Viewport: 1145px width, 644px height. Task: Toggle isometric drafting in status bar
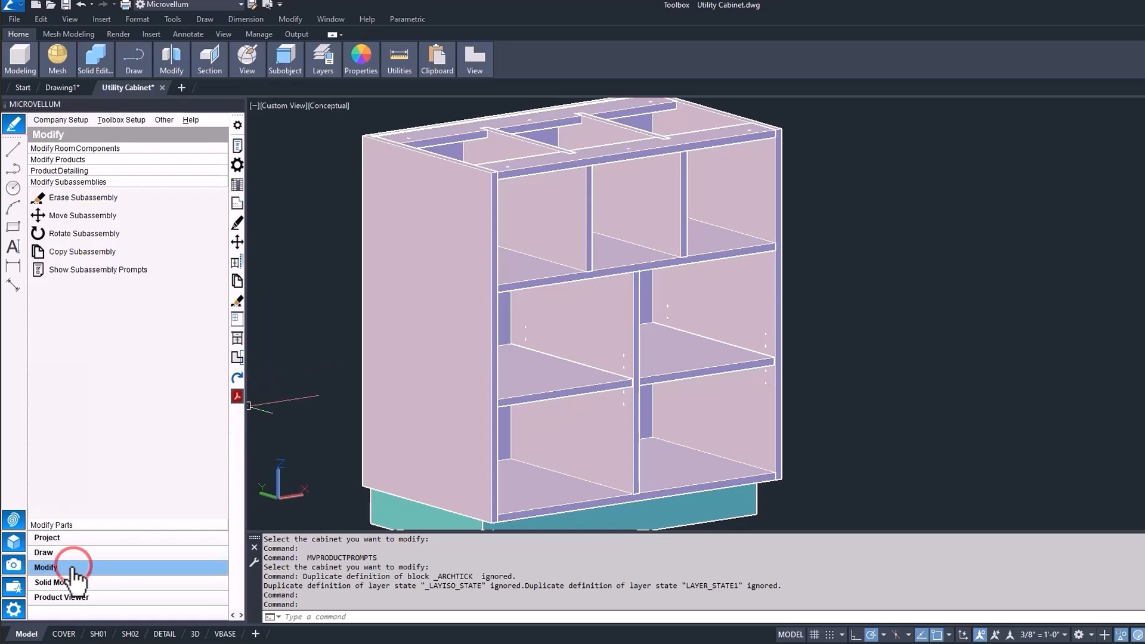point(896,634)
